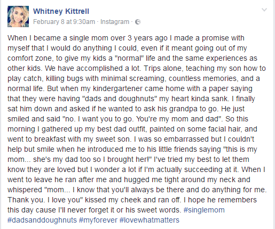The width and height of the screenshot is (275, 229).
Task: Open the #singlemom hashtag
Action: 204,210
